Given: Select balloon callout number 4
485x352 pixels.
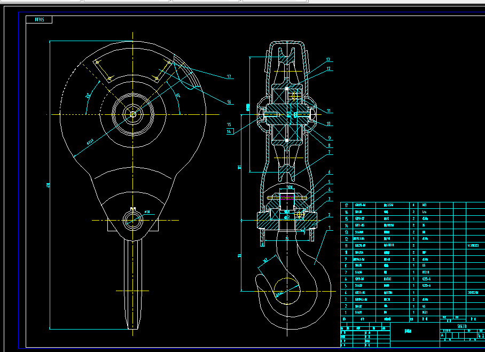Looking at the screenshot, I should (x=329, y=189).
